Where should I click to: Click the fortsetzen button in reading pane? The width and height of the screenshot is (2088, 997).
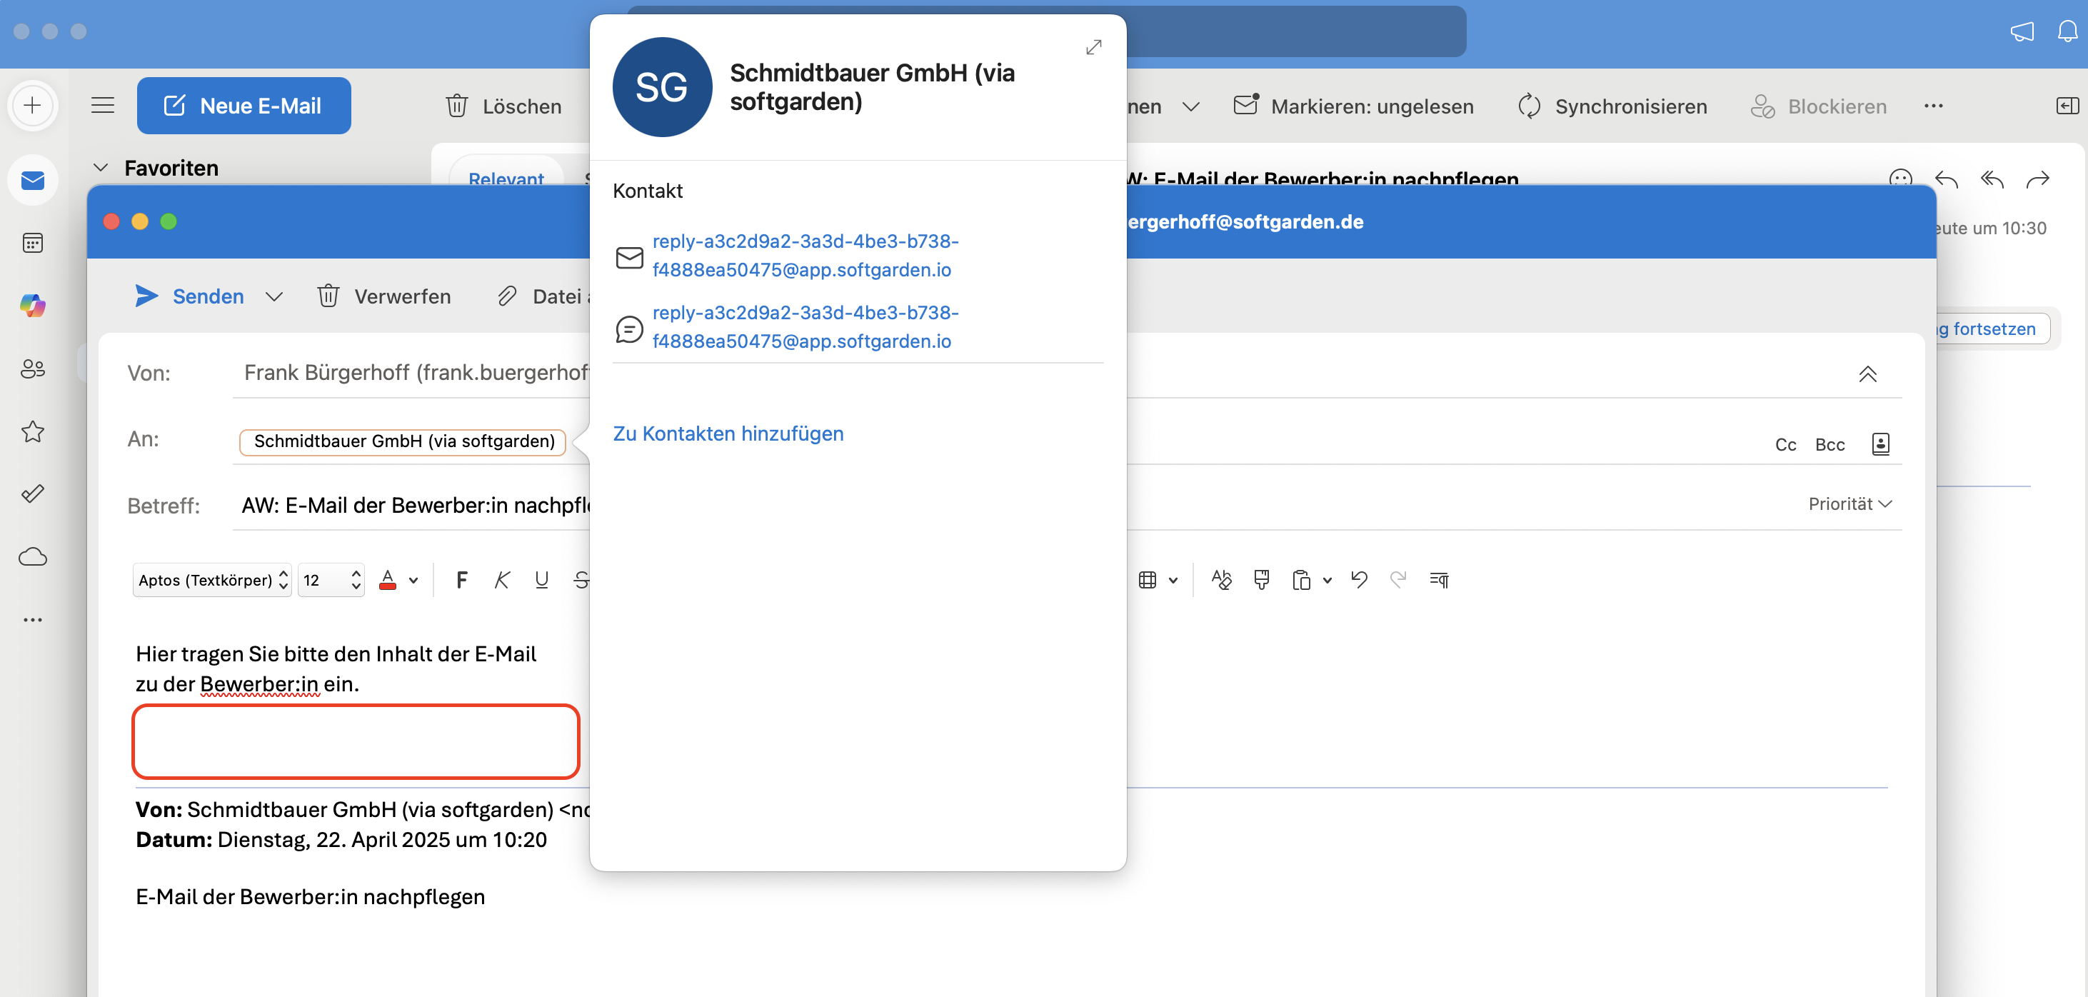tap(1992, 329)
